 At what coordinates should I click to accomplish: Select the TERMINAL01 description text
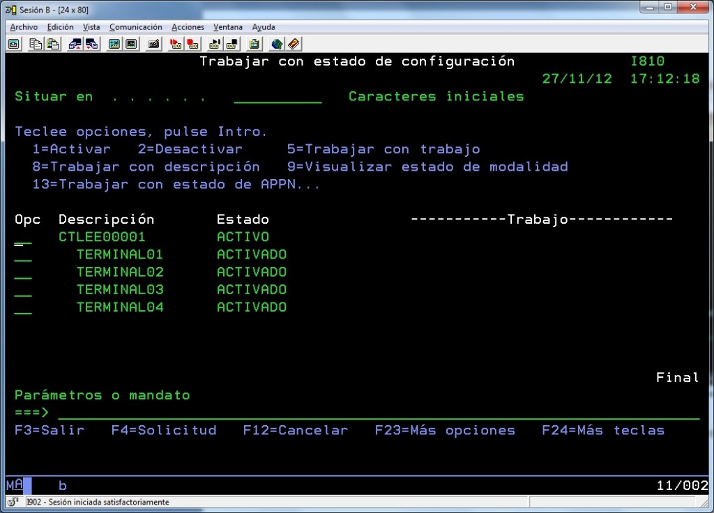pos(120,254)
